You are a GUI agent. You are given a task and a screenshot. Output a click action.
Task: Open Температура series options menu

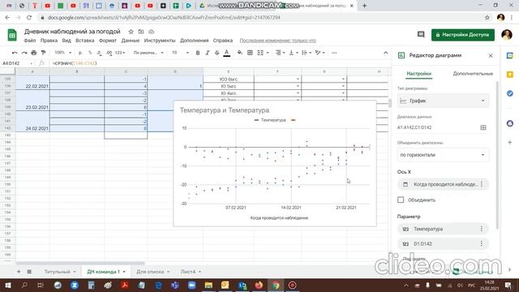482,229
